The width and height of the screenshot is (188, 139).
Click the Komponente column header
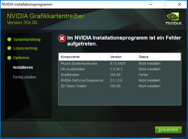[x=83, y=57]
